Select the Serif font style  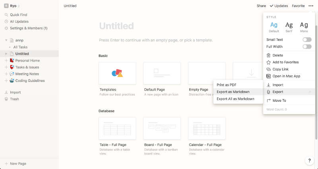289,27
